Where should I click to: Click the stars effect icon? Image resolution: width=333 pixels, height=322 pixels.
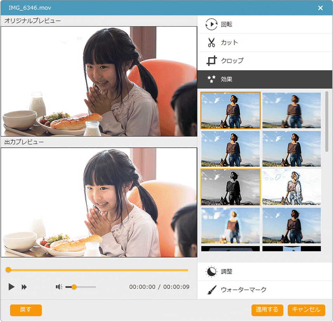click(x=211, y=79)
